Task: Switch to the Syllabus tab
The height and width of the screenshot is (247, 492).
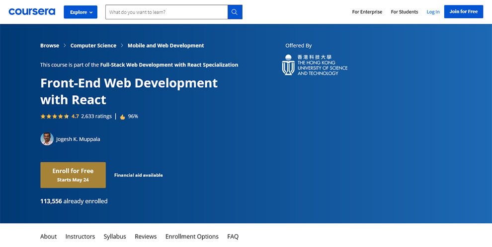Action: [x=115, y=237]
